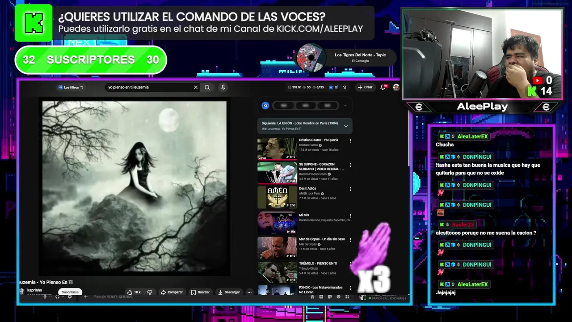Dislike the Leuzemia video

(x=150, y=292)
